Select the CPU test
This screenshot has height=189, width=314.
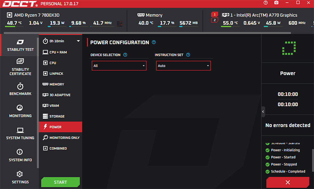click(x=61, y=63)
